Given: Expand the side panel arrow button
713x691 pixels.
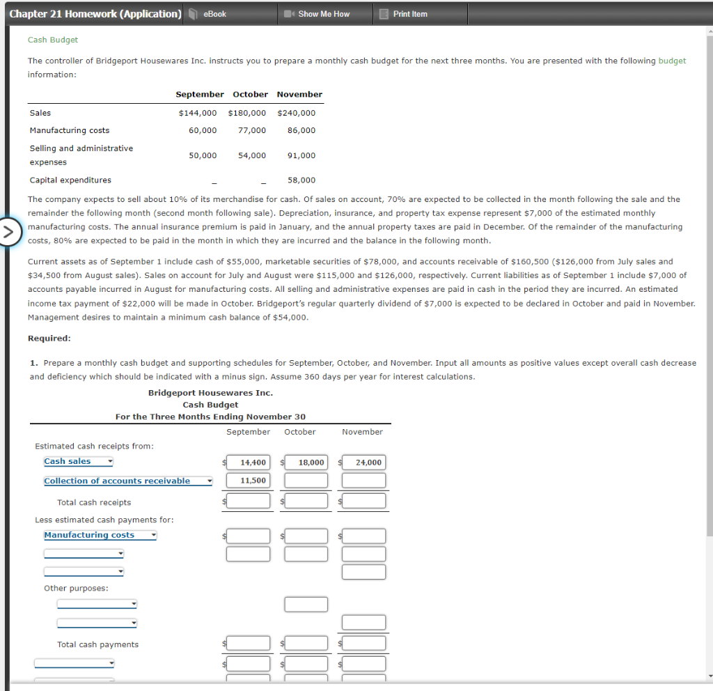Looking at the screenshot, I should click(x=8, y=232).
